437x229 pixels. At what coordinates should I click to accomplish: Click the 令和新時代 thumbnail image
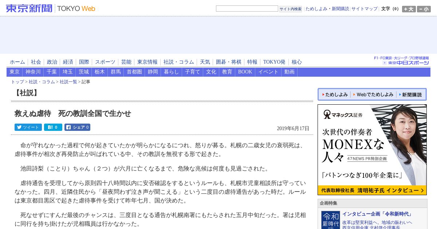pos(331,220)
